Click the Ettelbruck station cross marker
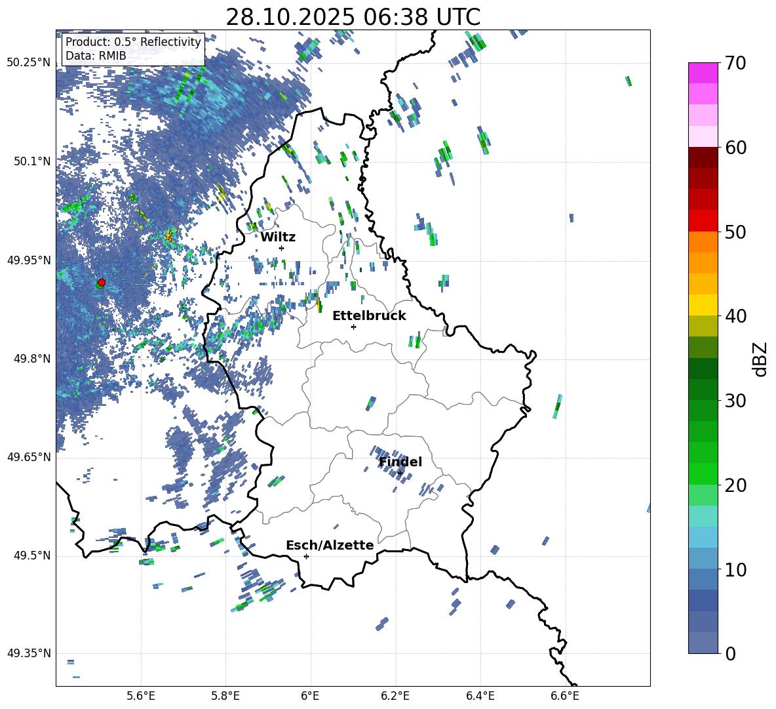Screen dimensions: 776x709 [x=353, y=327]
